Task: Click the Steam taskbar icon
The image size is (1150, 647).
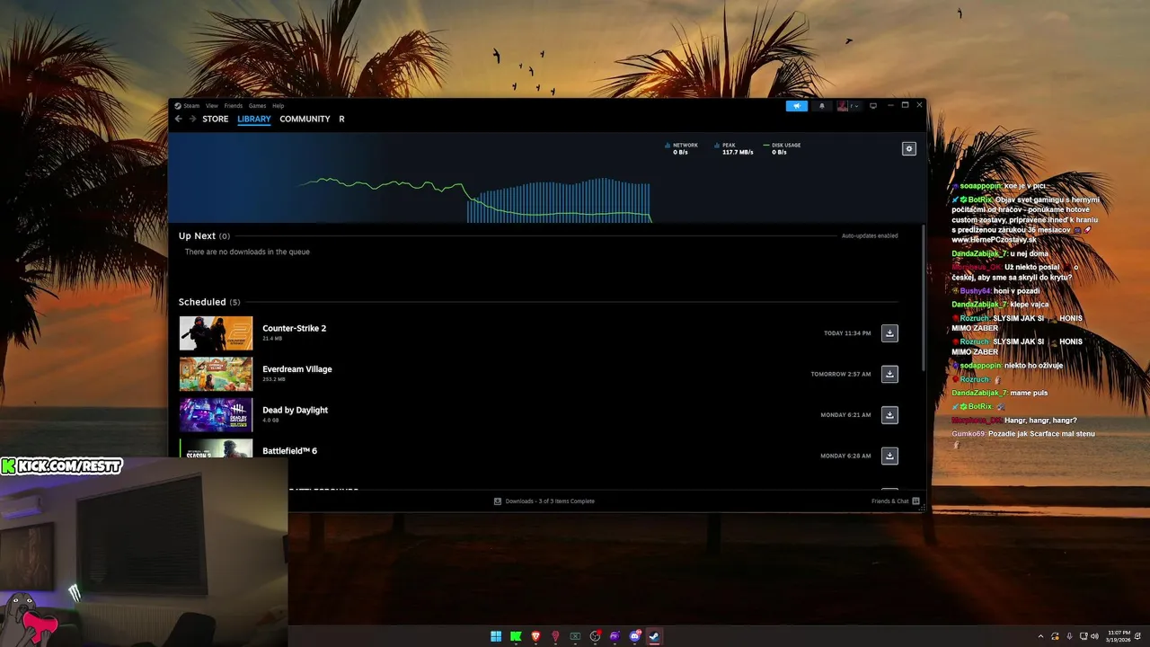Action: 654,636
